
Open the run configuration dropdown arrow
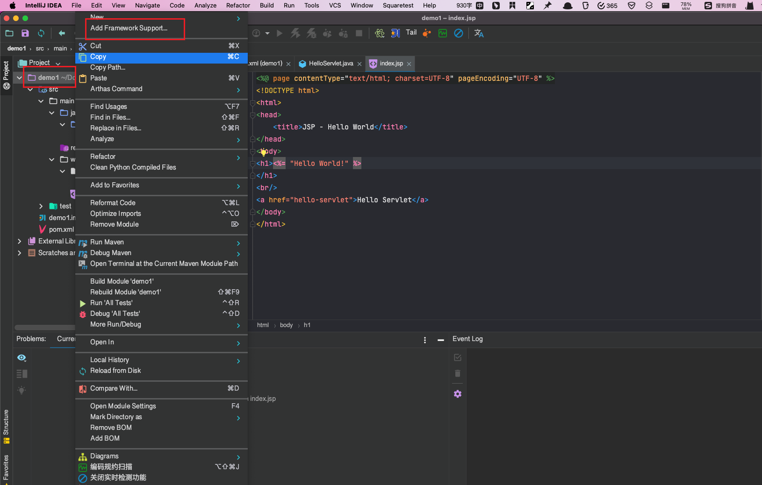pos(267,33)
